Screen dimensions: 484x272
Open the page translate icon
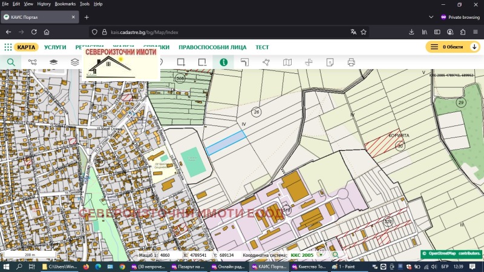point(353,32)
